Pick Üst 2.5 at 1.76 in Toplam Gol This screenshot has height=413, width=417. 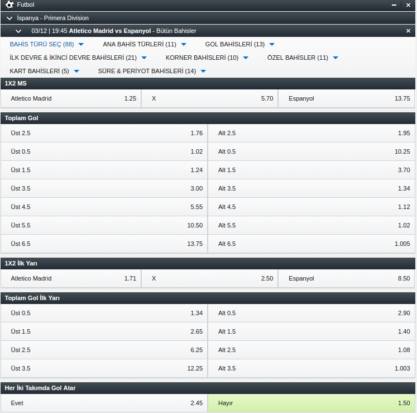[104, 133]
